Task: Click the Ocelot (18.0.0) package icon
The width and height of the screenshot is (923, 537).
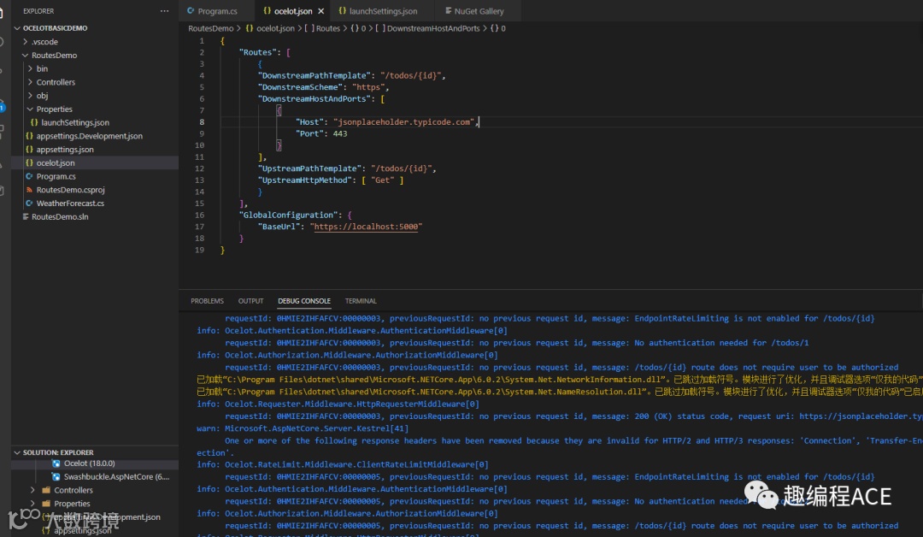Action: (56, 463)
